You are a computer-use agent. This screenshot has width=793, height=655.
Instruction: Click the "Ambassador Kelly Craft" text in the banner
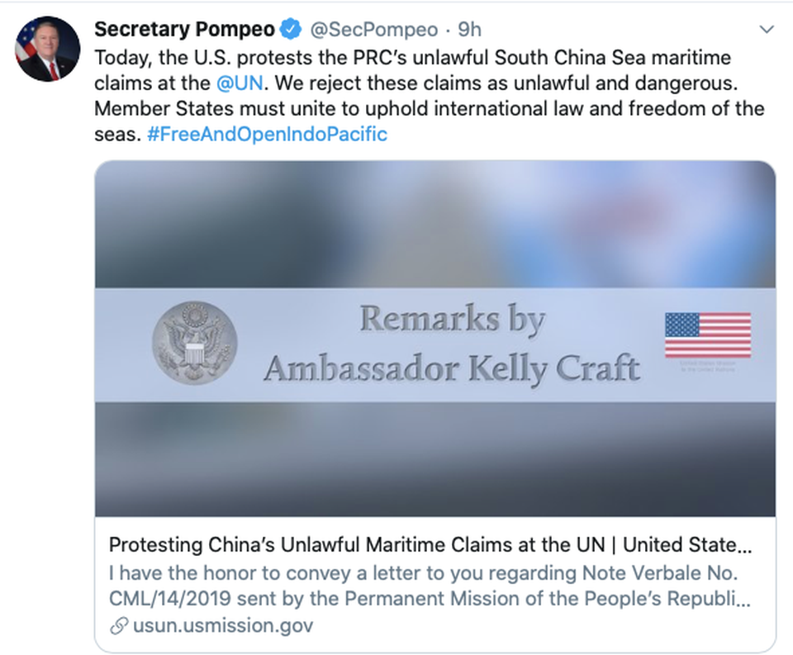click(451, 368)
